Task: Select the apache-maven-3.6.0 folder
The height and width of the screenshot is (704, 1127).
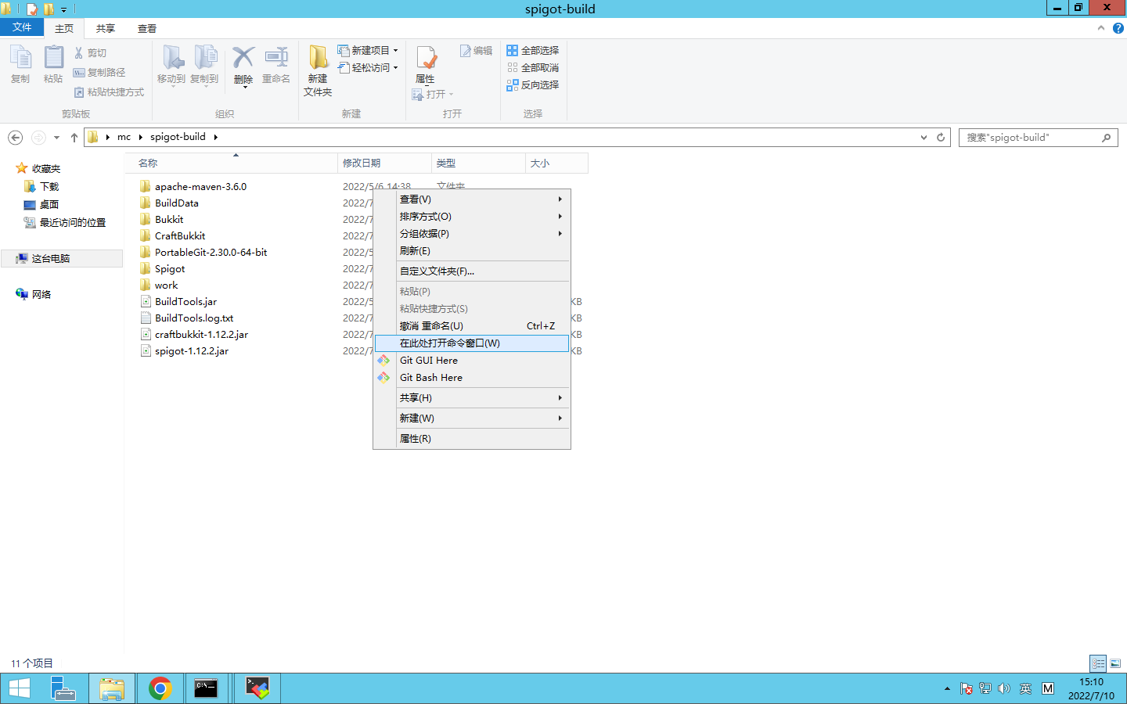Action: coord(200,186)
